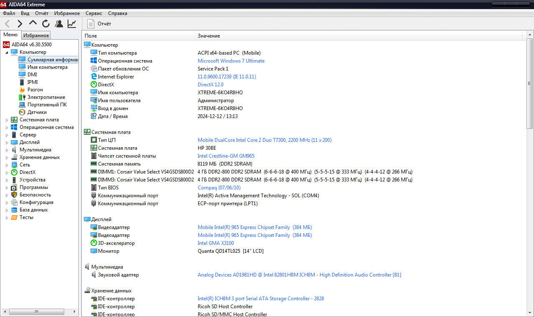Open Analog Devices AD1981HD audio link
Viewport: 534px width, 317px height.
click(x=300, y=275)
